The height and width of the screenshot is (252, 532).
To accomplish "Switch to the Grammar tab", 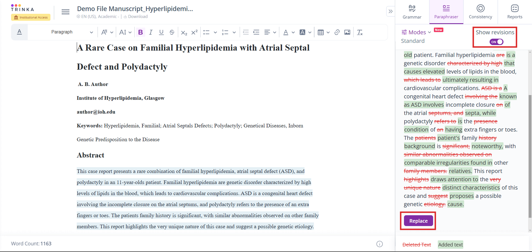I will [x=412, y=12].
